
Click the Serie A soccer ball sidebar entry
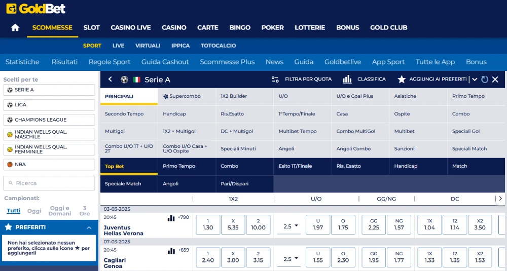49,90
